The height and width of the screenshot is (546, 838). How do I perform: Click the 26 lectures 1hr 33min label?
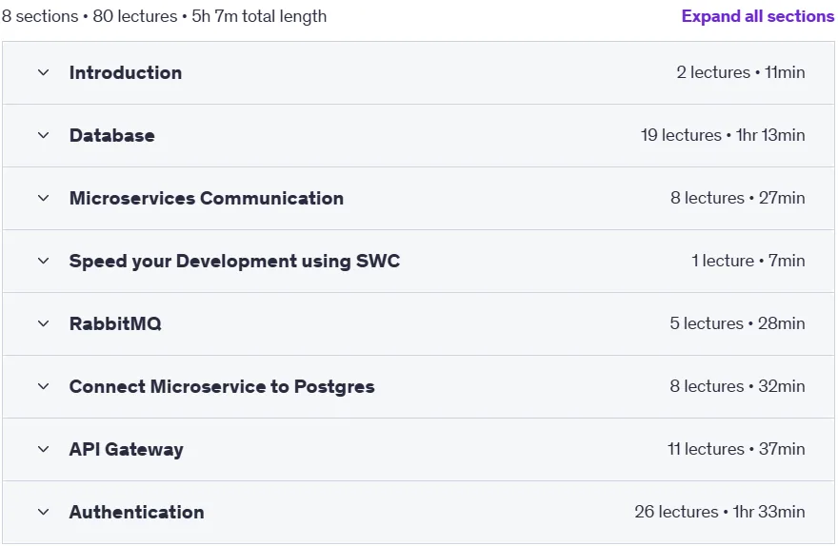click(x=719, y=512)
